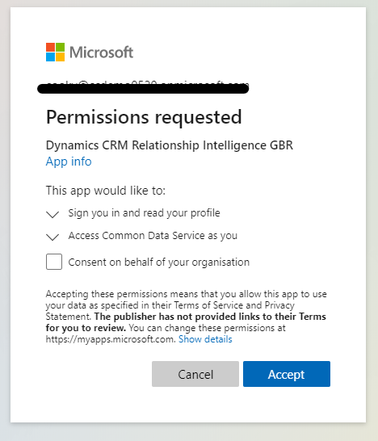Expand the chevron beside Access Common Data Service
The image size is (378, 441).
[x=52, y=237]
